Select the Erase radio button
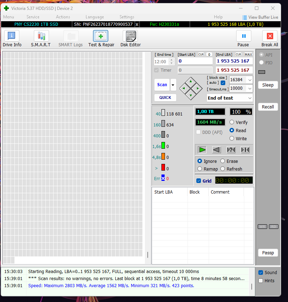 point(223,161)
